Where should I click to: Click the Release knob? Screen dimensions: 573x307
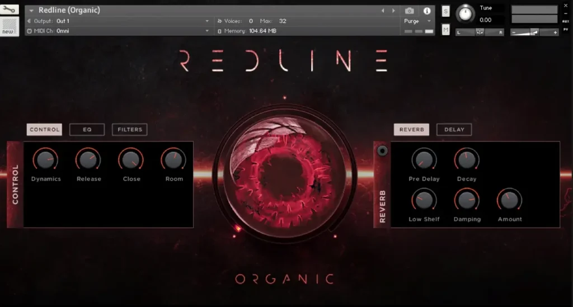click(x=88, y=160)
